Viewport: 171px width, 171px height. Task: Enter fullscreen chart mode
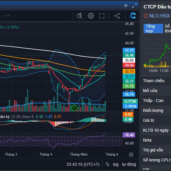(102, 16)
